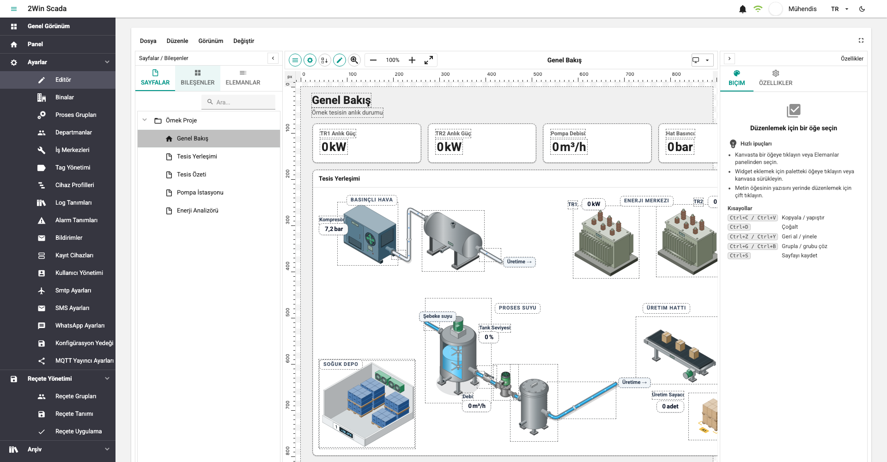Open the Enerji Analizörü page

tap(209, 211)
